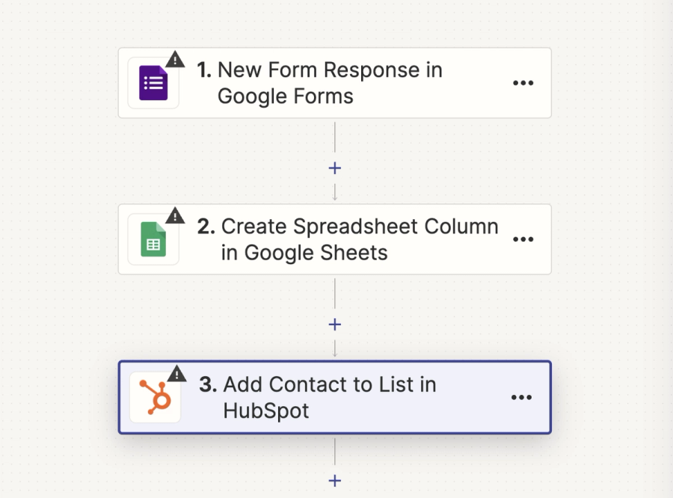Click warning triangle on Google Sheets step
Viewport: 673px width, 498px height.
pos(175,215)
